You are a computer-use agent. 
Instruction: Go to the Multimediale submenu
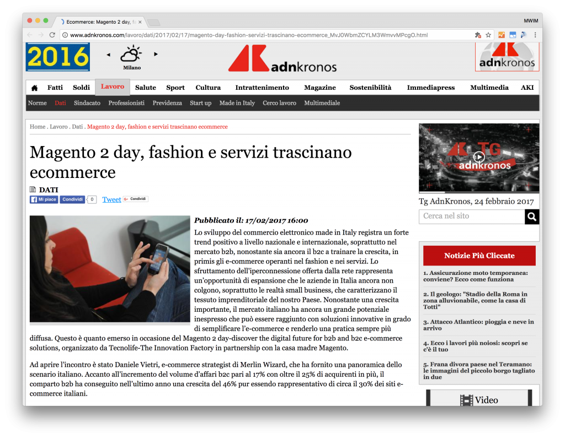322,103
